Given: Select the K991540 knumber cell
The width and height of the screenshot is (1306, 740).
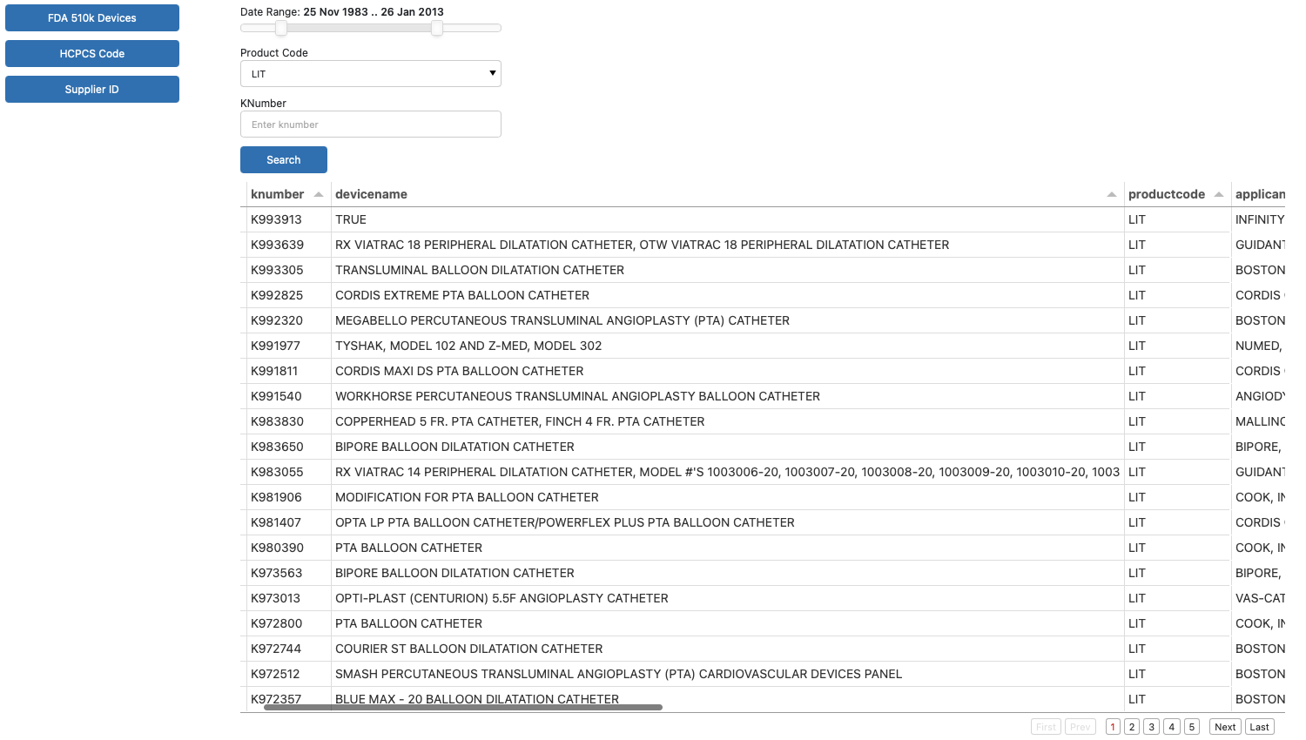Looking at the screenshot, I should coord(289,396).
